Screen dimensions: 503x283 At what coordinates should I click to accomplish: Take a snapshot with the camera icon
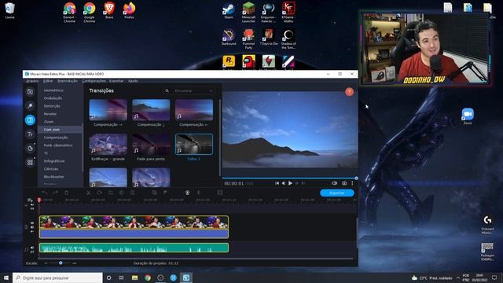coord(344,183)
